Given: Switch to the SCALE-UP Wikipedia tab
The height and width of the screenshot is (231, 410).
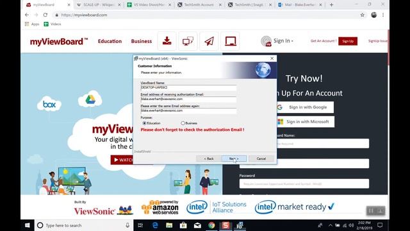Looking at the screenshot, I should coord(99,4).
